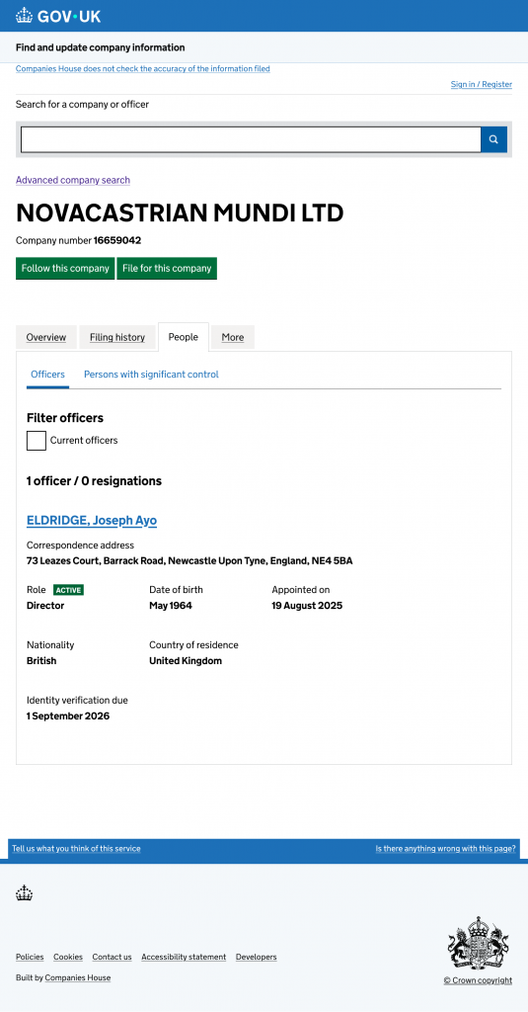The height and width of the screenshot is (1012, 528).
Task: Click the Follow this company button
Action: coord(65,269)
